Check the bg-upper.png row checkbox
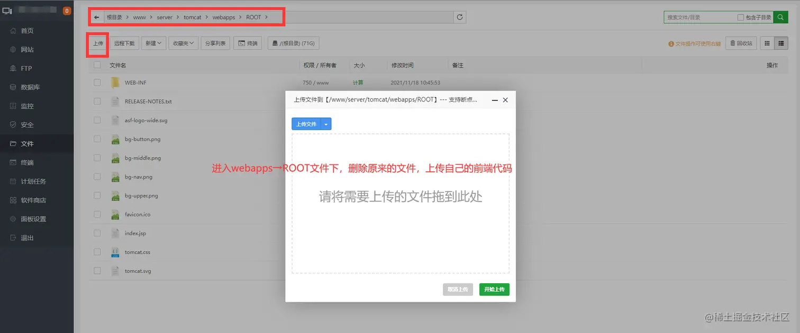The image size is (800, 333). [x=97, y=196]
